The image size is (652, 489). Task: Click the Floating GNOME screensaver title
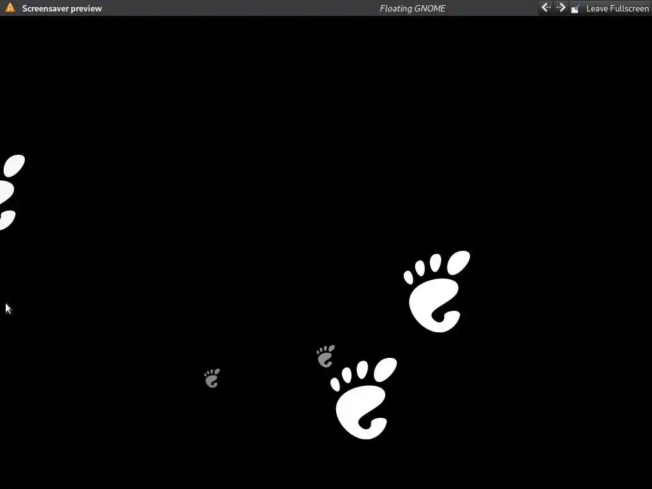point(413,8)
